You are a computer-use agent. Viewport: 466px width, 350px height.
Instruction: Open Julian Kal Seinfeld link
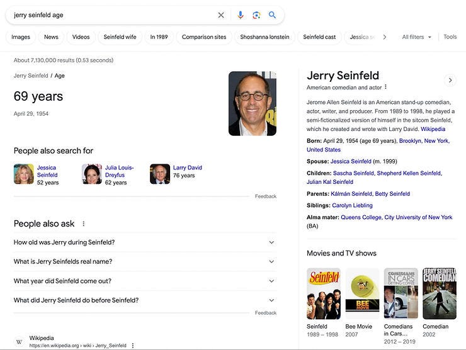[x=330, y=182]
